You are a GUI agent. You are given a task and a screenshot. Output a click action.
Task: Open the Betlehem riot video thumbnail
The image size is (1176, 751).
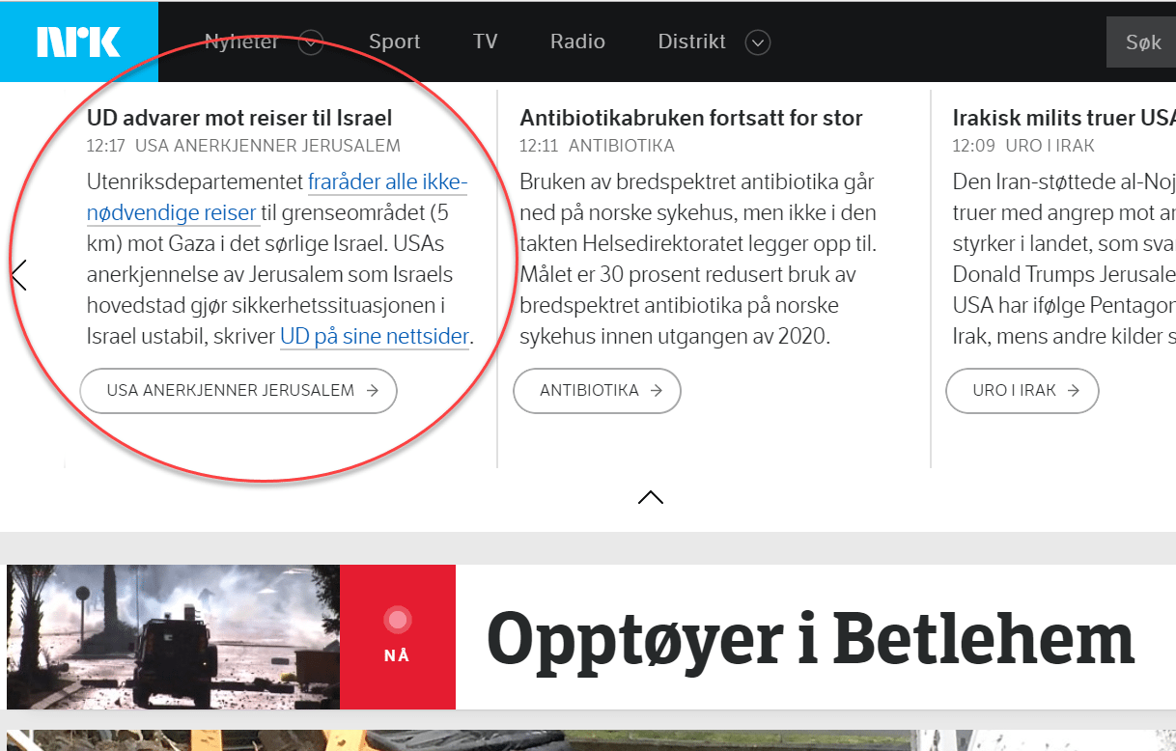click(x=173, y=637)
